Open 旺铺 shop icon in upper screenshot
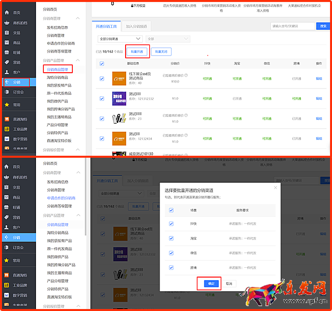Viewport: 332px width, 311px height. (x=7, y=53)
